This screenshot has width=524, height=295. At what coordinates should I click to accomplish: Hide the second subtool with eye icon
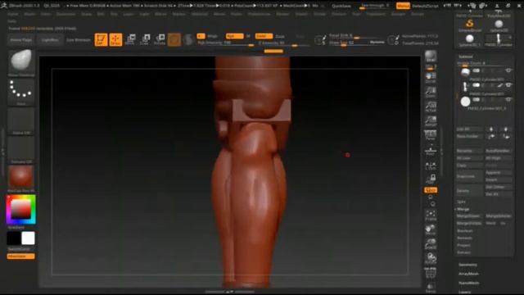pyautogui.click(x=508, y=85)
